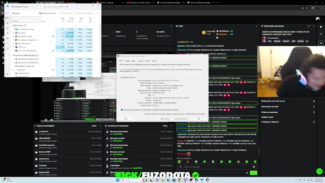The width and height of the screenshot is (325, 183).
Task: Switch to Entrada tab in DirectX dialog
Action: pyautogui.click(x=154, y=61)
